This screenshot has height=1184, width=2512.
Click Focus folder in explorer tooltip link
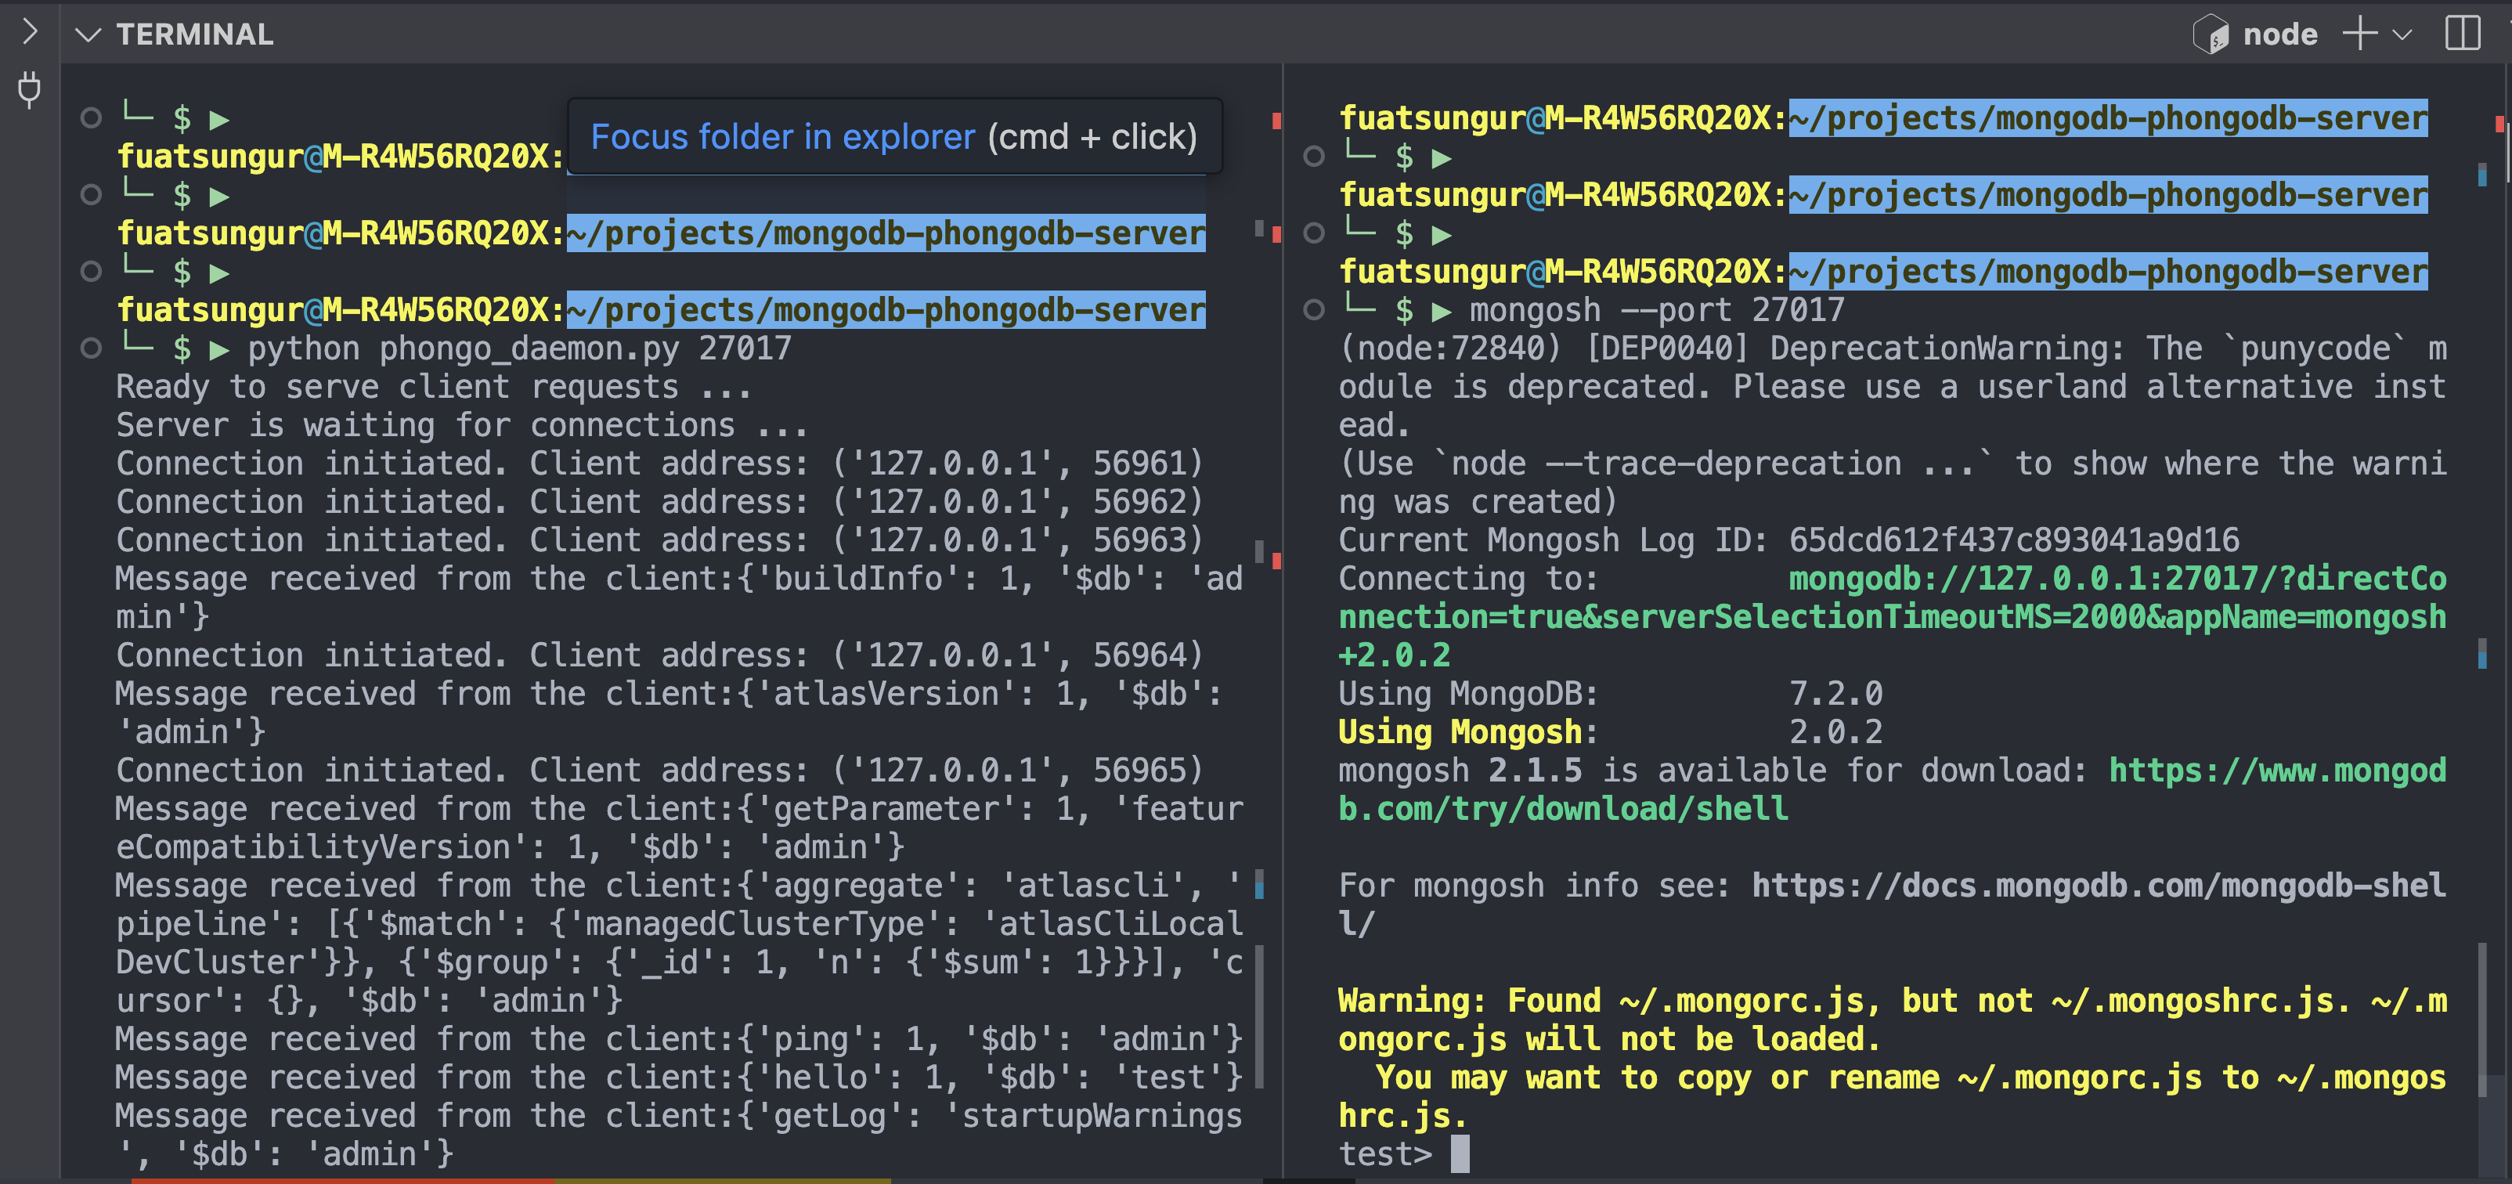coord(782,138)
